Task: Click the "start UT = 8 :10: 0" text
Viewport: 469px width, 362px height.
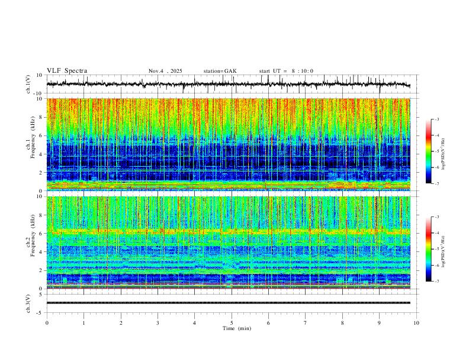Action: tap(286, 71)
